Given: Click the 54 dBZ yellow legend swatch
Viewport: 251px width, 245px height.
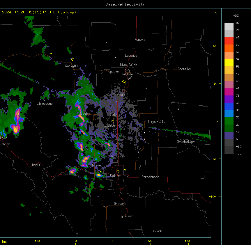Looking at the screenshot, I should coord(229,63).
